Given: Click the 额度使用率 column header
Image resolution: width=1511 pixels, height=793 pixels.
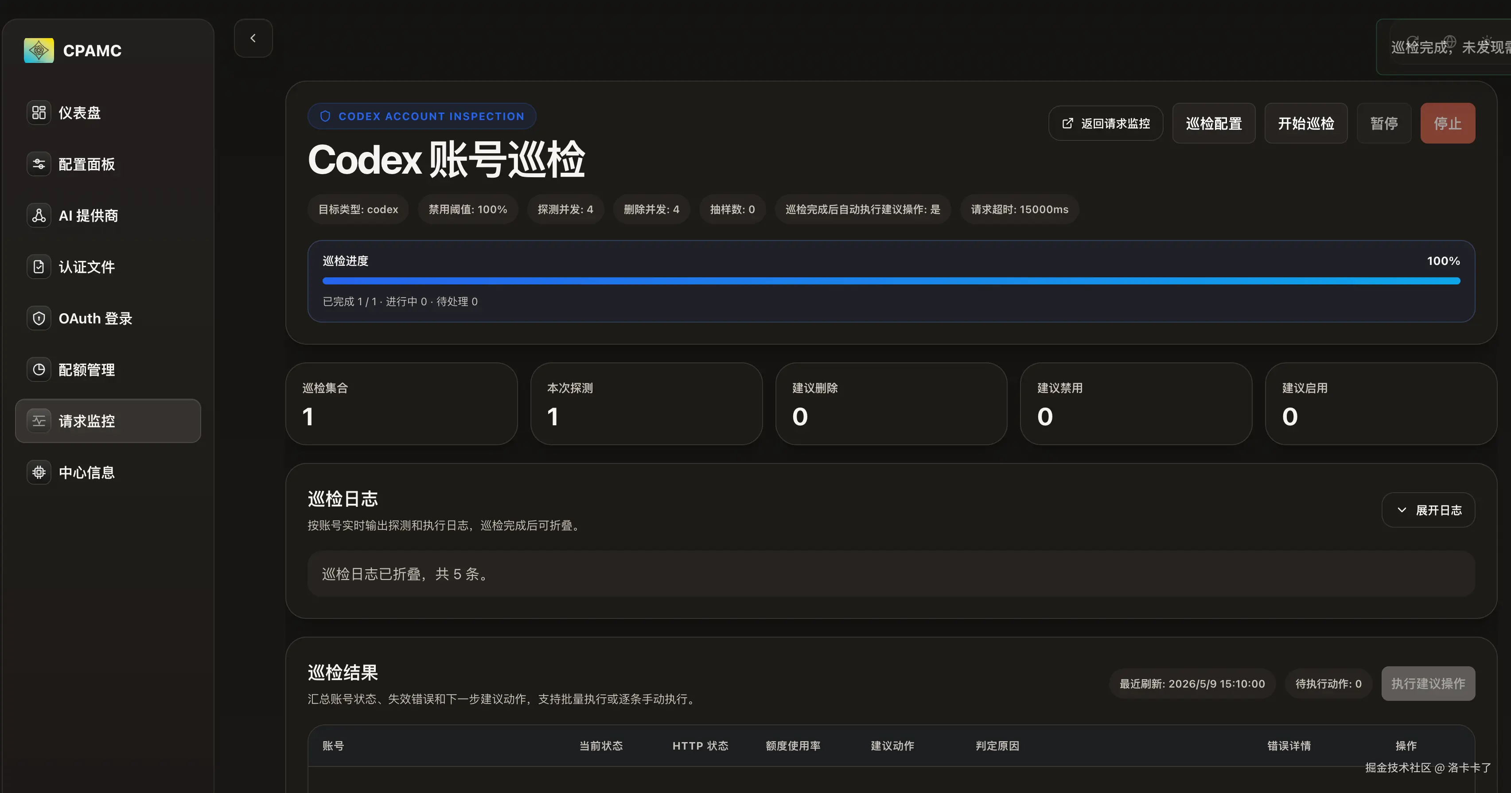Looking at the screenshot, I should (793, 746).
